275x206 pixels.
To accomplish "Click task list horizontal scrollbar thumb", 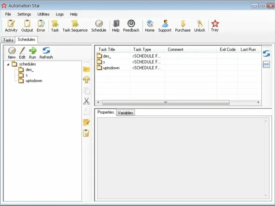I will pos(166,102).
